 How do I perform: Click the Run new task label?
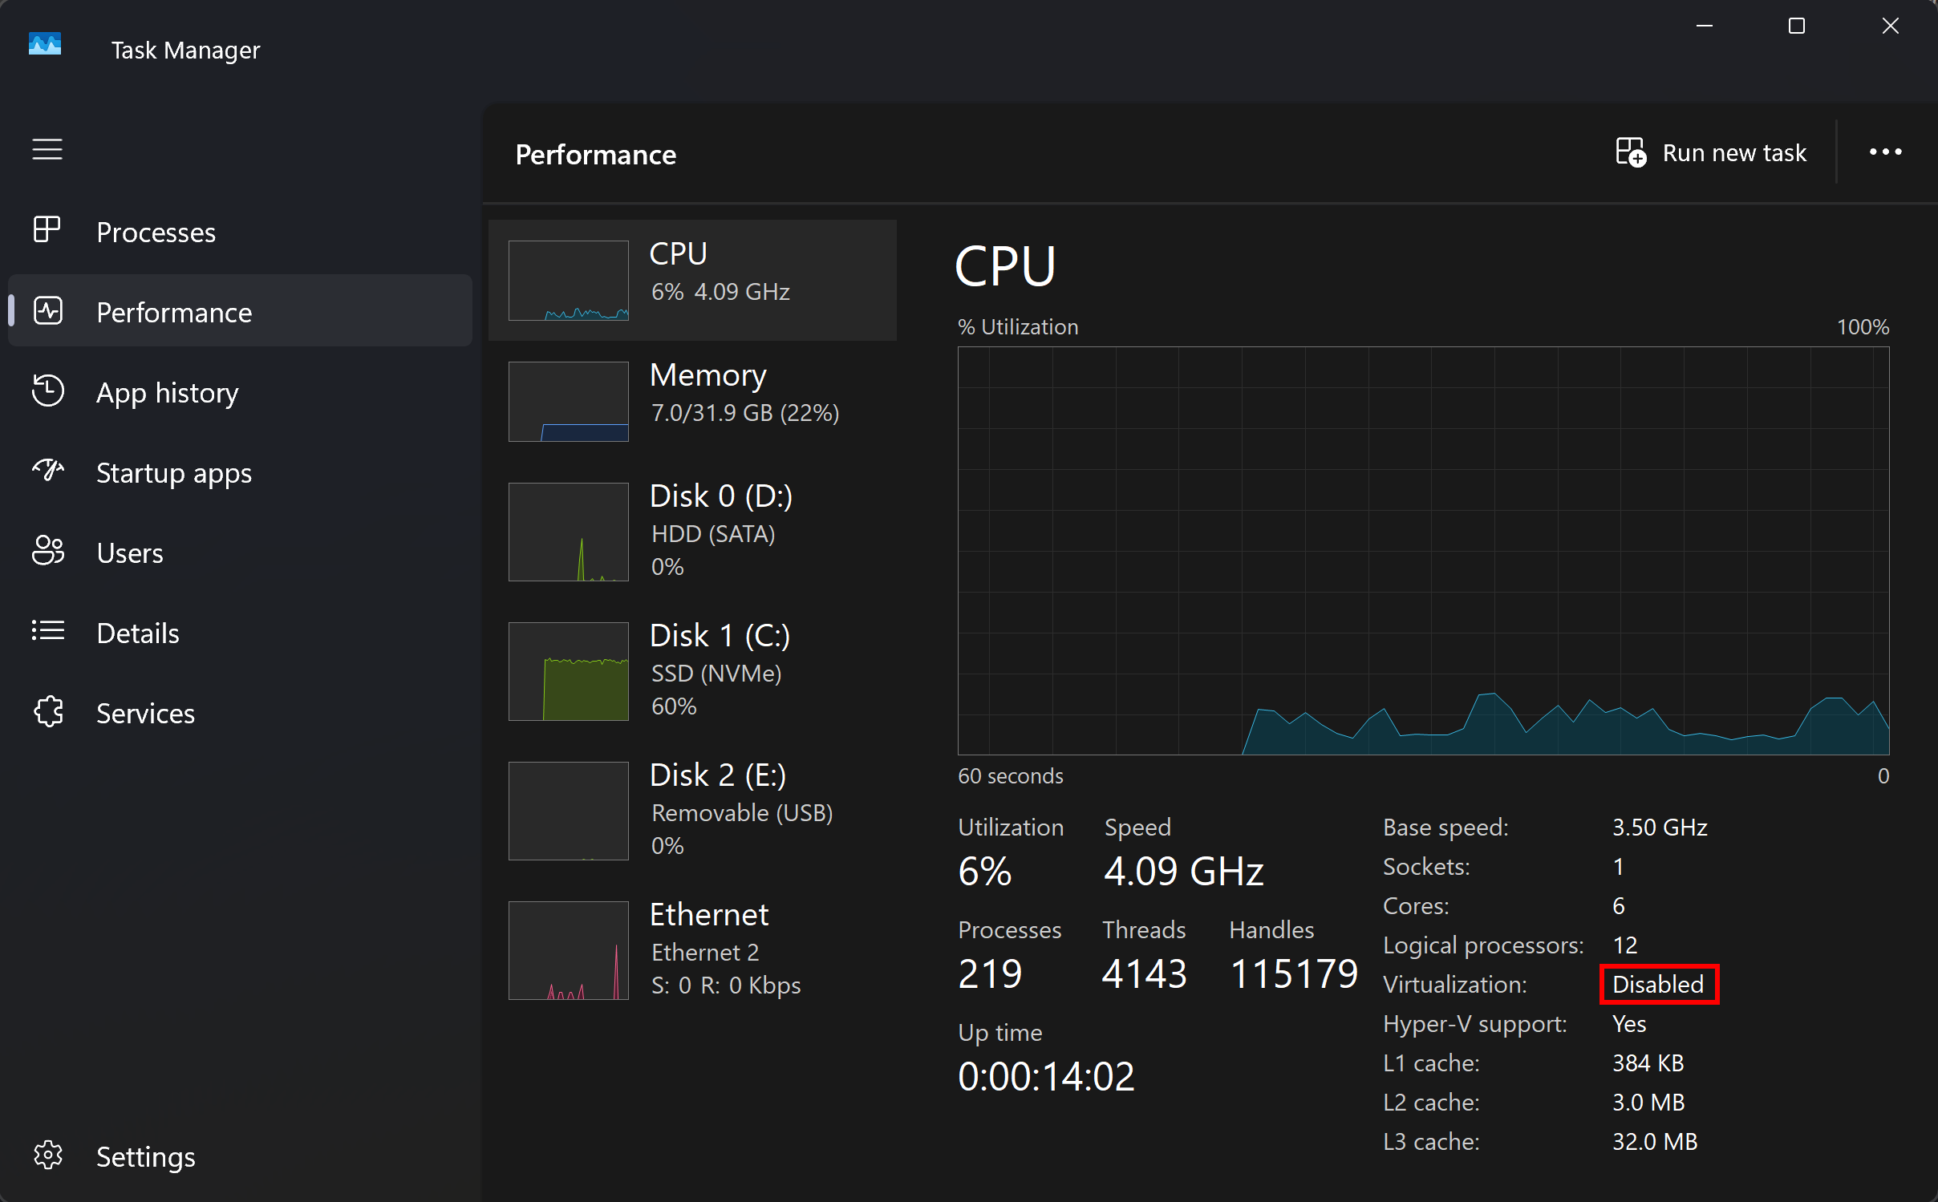point(1734,152)
